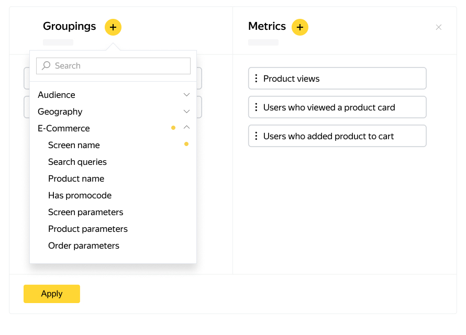The image size is (466, 335).
Task: Click the plus icon next to Metrics
Action: tap(300, 27)
